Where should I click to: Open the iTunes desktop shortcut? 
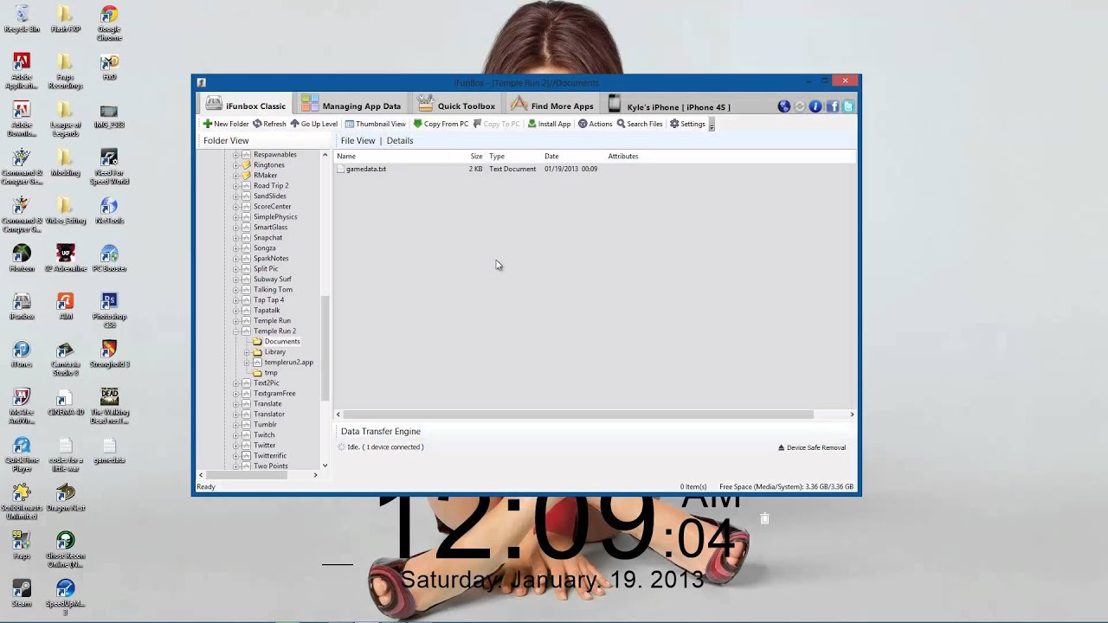point(22,354)
